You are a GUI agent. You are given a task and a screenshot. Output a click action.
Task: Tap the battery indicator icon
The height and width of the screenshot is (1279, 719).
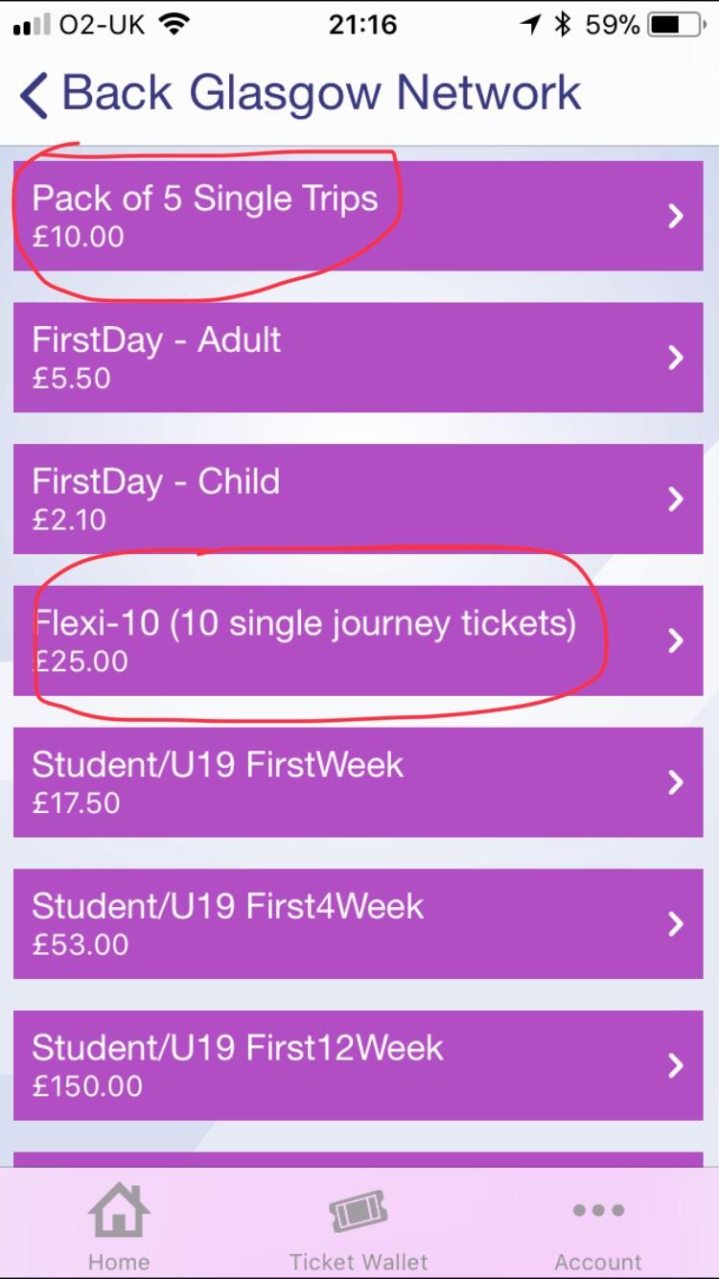coord(673,24)
